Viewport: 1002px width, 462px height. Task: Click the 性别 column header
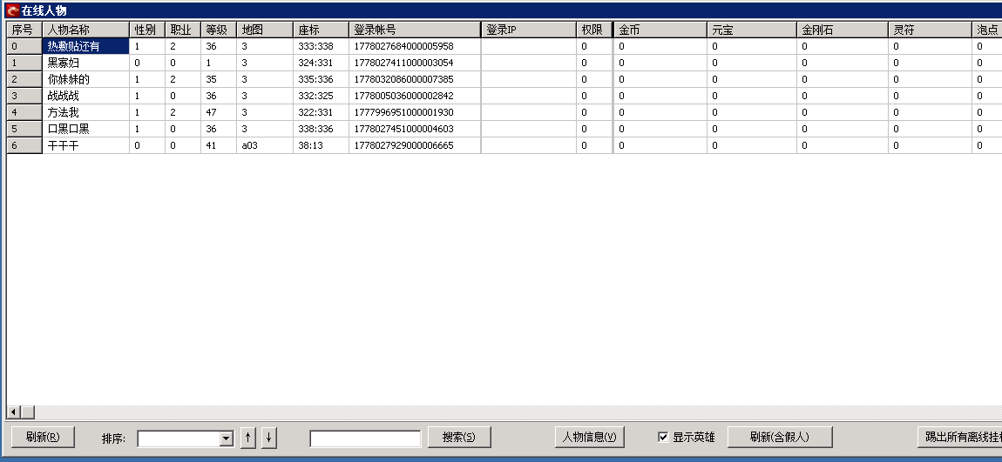pos(147,30)
